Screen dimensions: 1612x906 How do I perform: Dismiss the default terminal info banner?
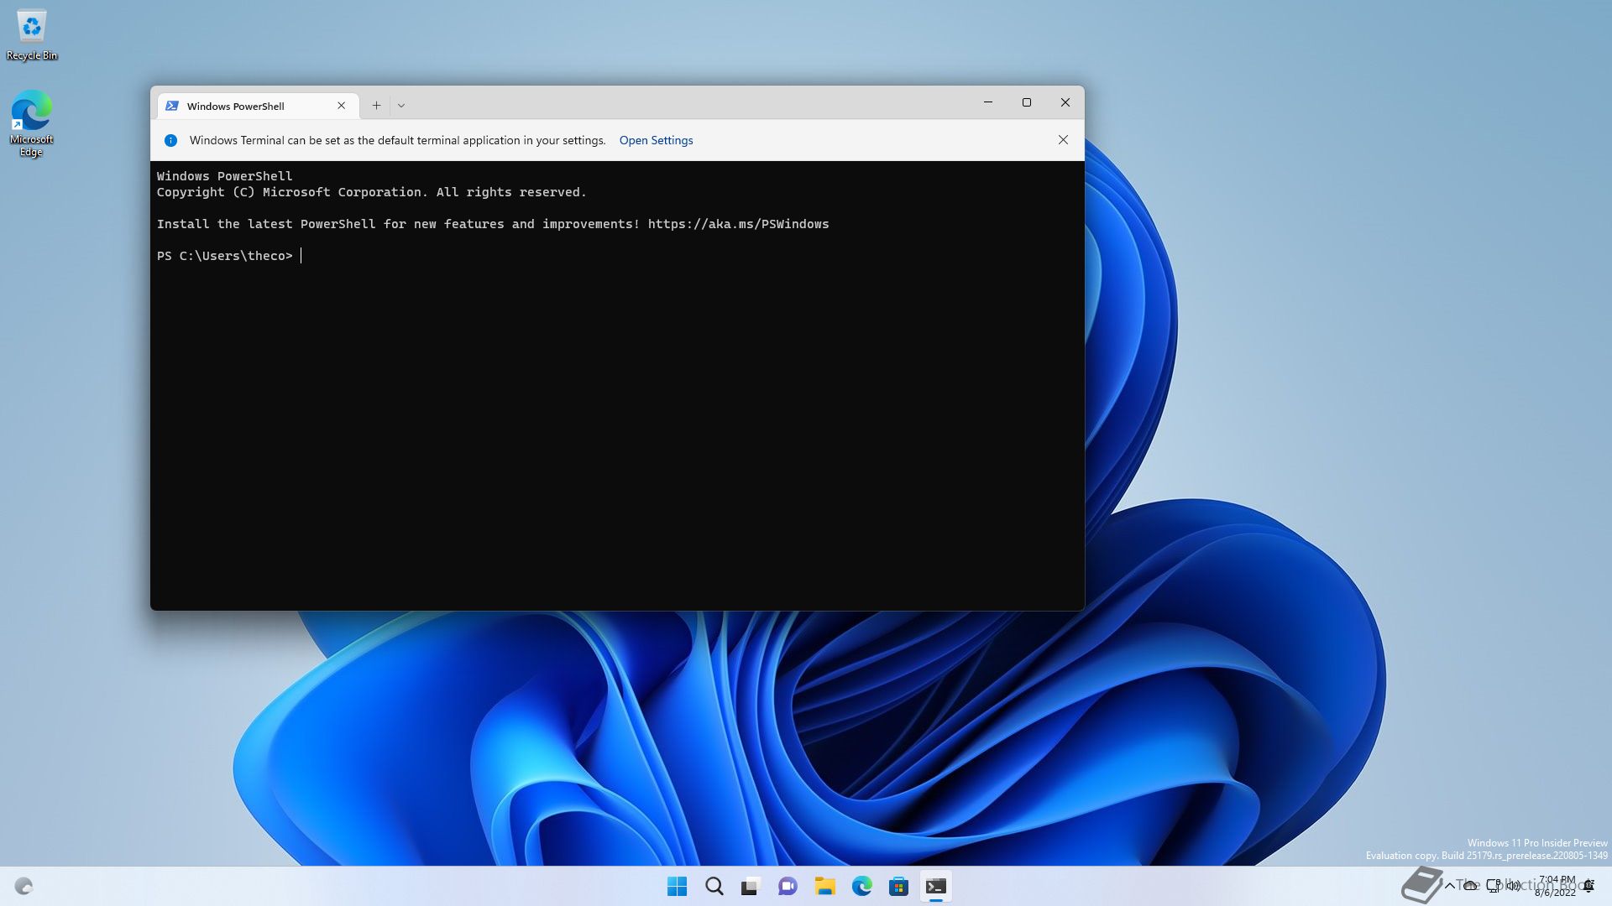click(x=1063, y=140)
